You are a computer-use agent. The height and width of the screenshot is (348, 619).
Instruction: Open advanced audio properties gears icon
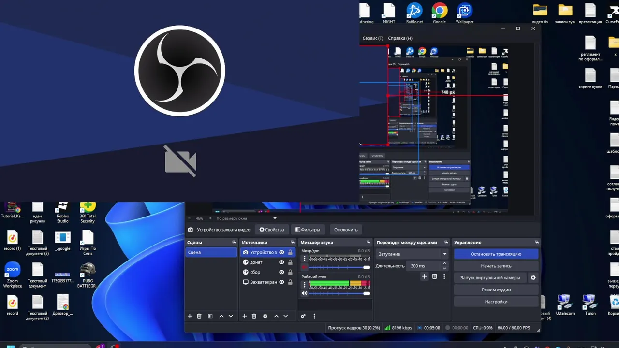(x=303, y=316)
